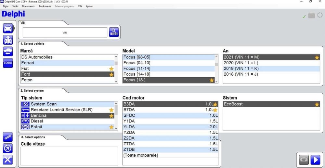Select Focus [14-18] model
This screenshot has width=325, height=168.
169,74
